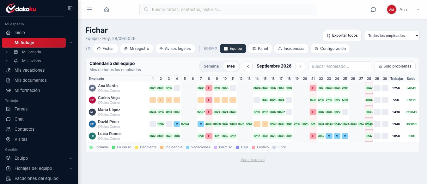The width and height of the screenshot is (427, 184).
Task: Open Configuración tab
Action: tap(330, 49)
